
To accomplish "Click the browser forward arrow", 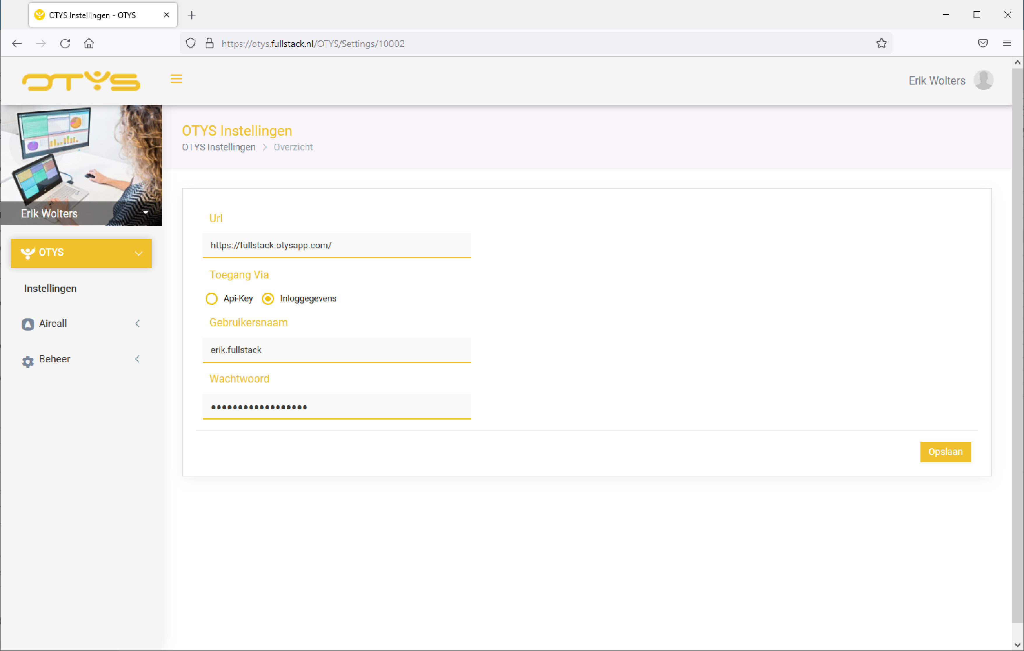I will coord(41,43).
